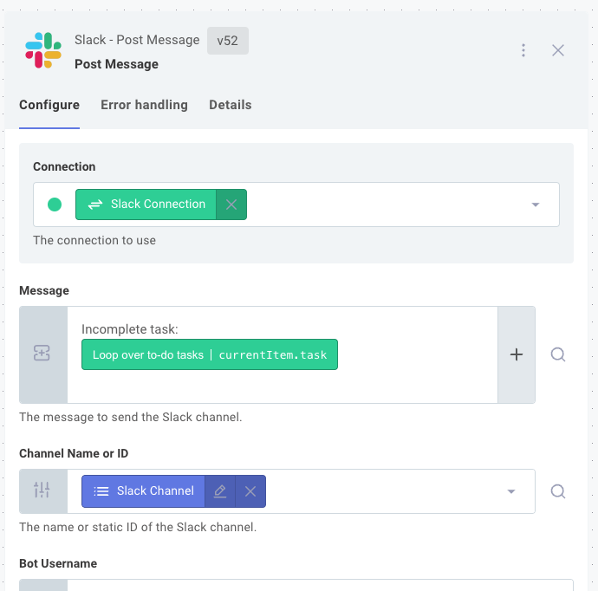
Task: Switch to the Error handling tab
Action: pyautogui.click(x=144, y=105)
